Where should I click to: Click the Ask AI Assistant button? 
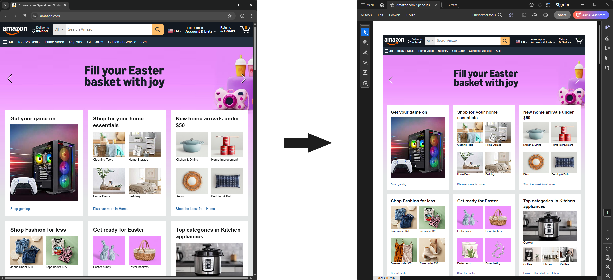pos(591,15)
